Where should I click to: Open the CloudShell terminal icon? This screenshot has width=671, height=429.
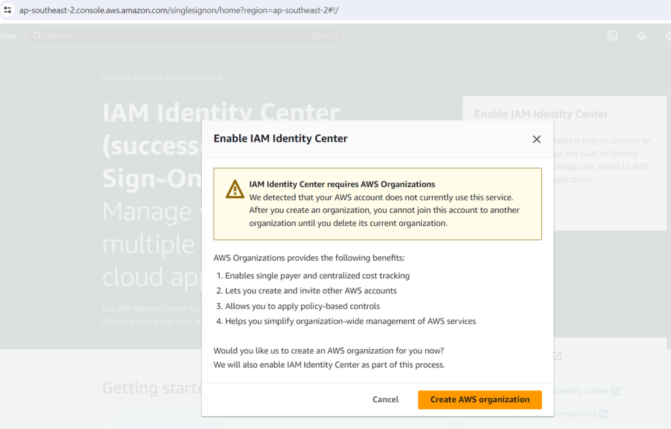(612, 36)
